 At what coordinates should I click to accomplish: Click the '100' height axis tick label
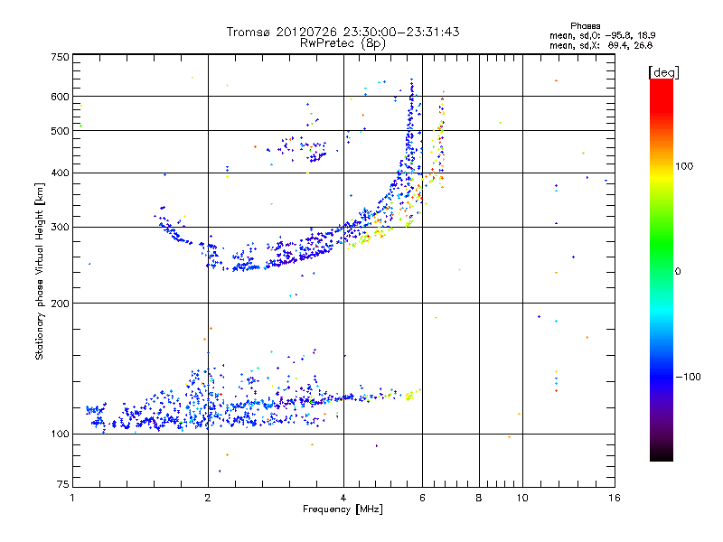pyautogui.click(x=60, y=435)
